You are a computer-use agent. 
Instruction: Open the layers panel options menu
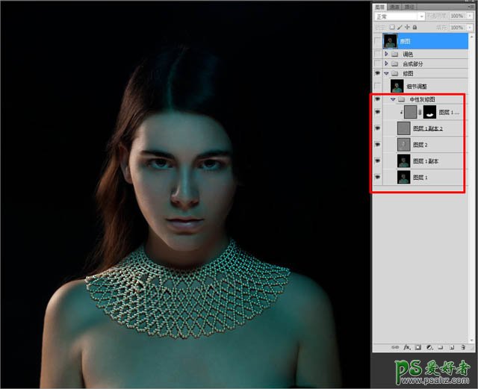point(471,7)
